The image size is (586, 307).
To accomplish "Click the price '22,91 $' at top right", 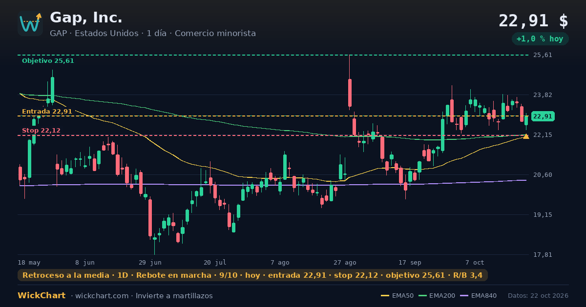I will (533, 21).
